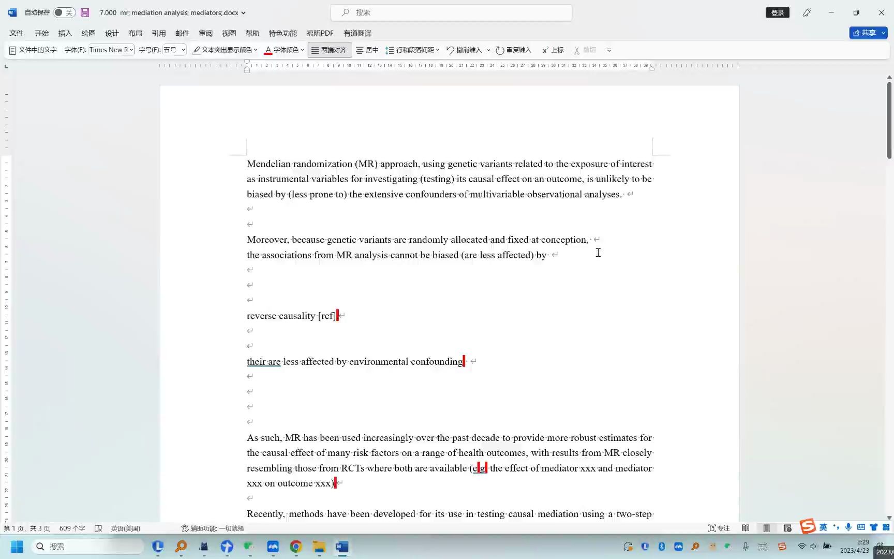Expand the 字体颜色 dropdown arrow
The height and width of the screenshot is (559, 894).
(303, 50)
